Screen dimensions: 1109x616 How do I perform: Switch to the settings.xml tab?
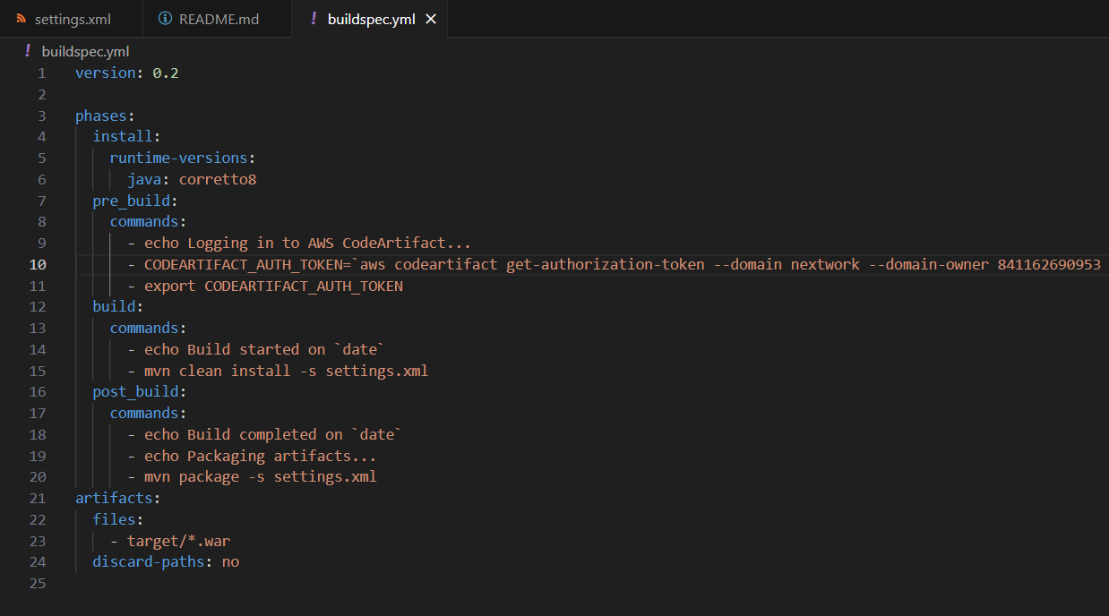tap(73, 17)
